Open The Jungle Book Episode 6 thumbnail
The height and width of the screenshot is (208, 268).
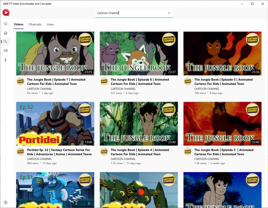tap(139, 53)
